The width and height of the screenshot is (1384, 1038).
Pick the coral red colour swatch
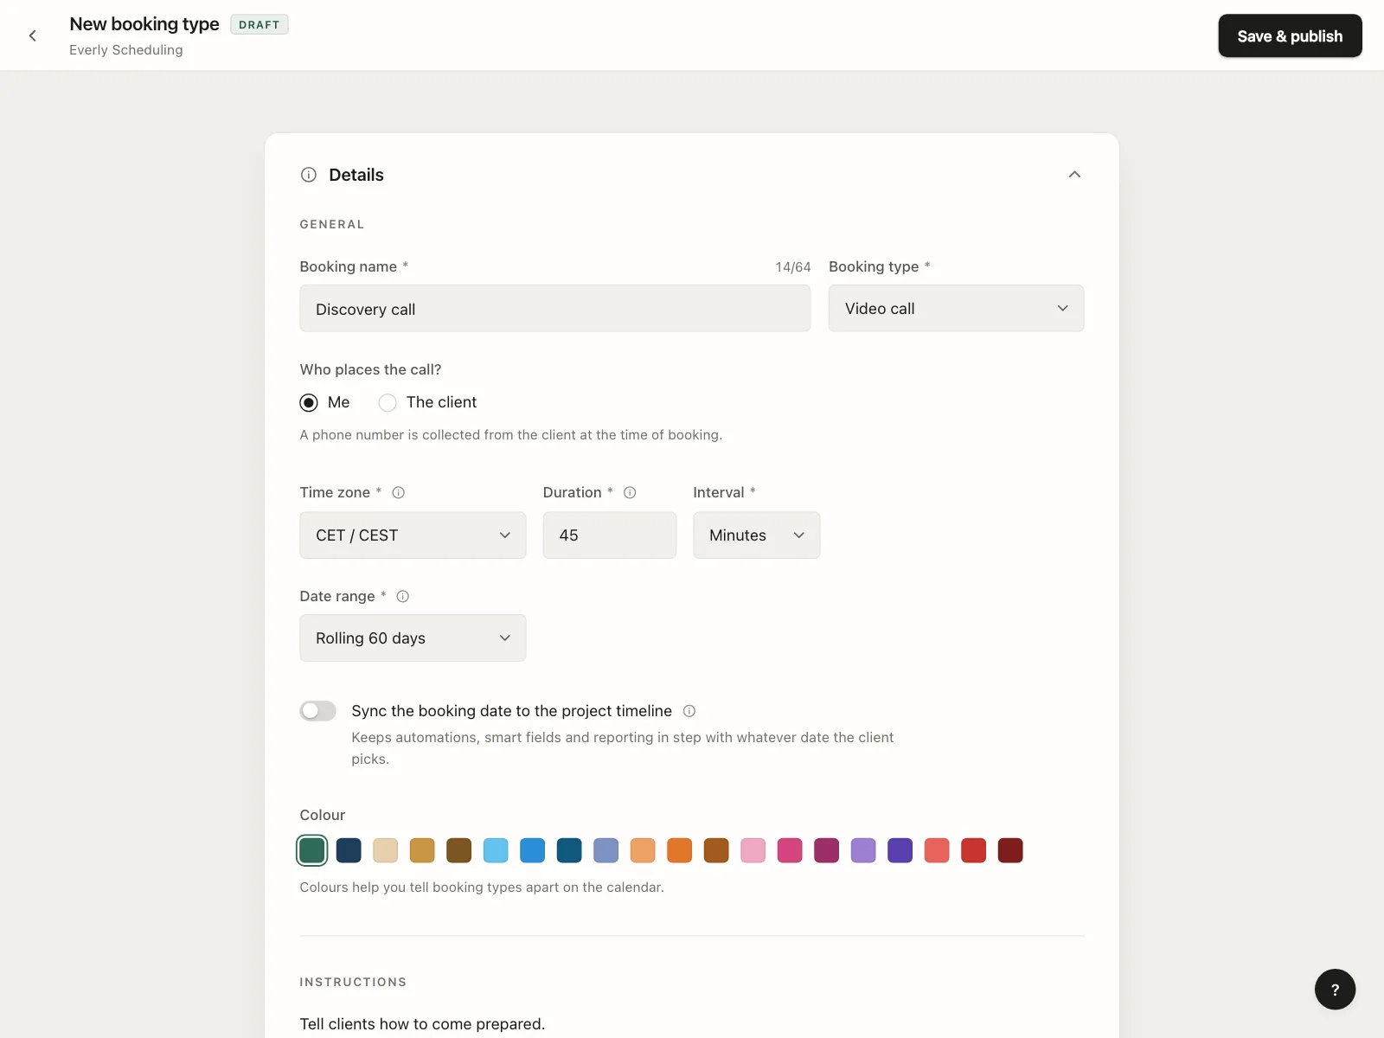pos(937,851)
